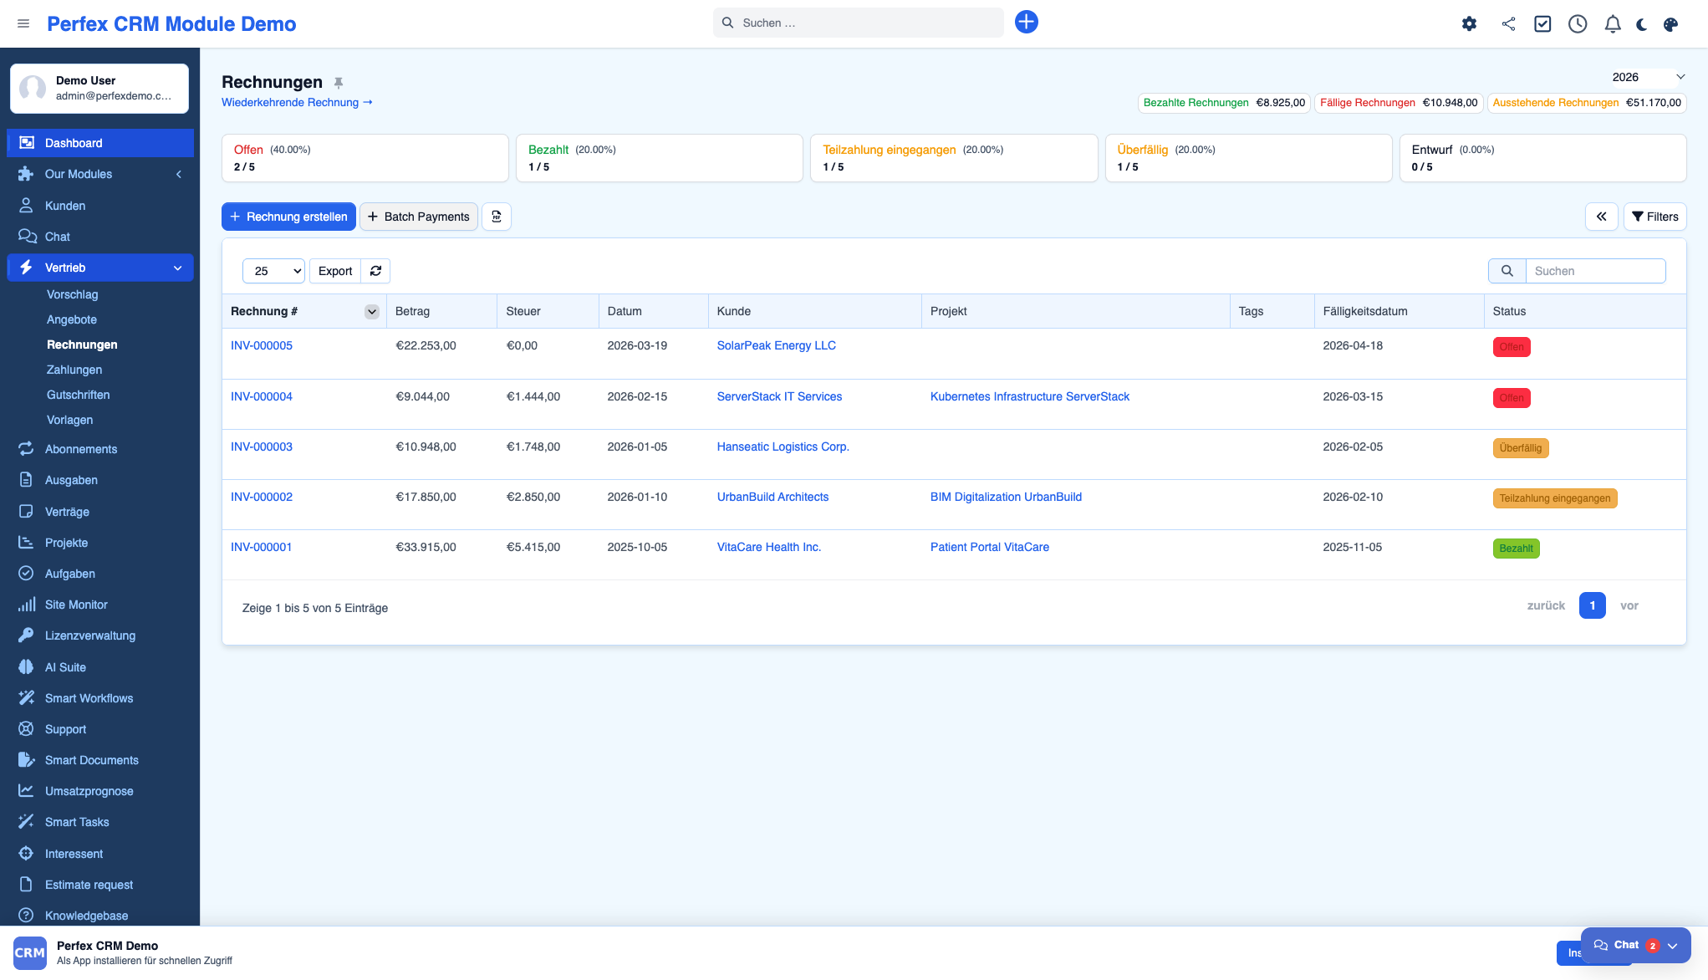The height and width of the screenshot is (980, 1708).
Task: Open Zahlungen in Vertrieb submenu
Action: coord(74,370)
